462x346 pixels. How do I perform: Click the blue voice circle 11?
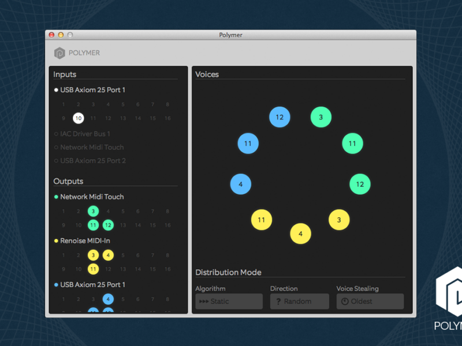(248, 143)
